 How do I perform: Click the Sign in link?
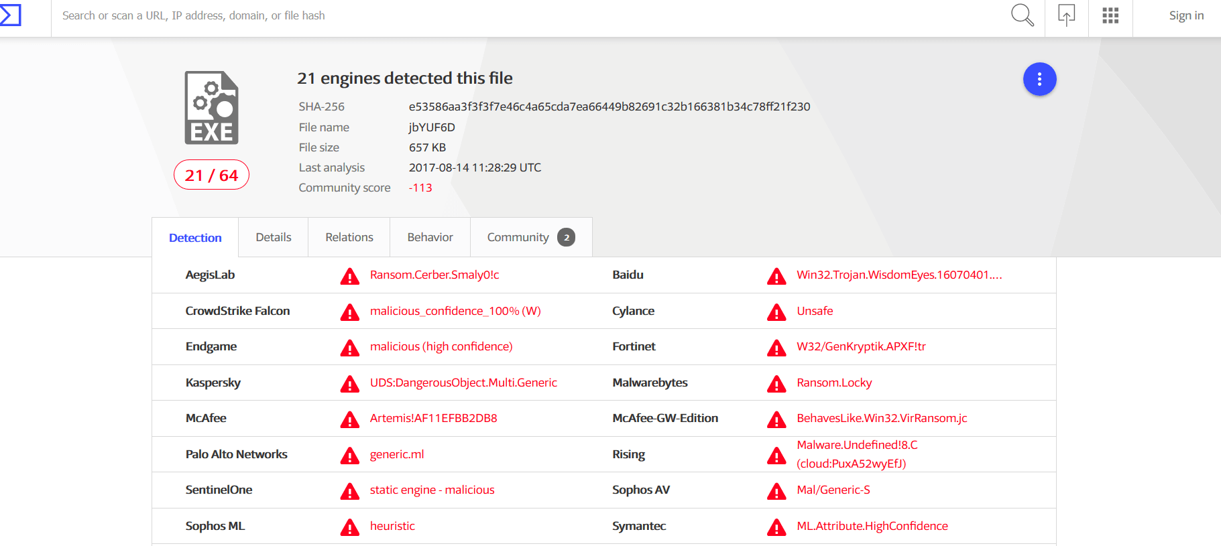(1186, 15)
